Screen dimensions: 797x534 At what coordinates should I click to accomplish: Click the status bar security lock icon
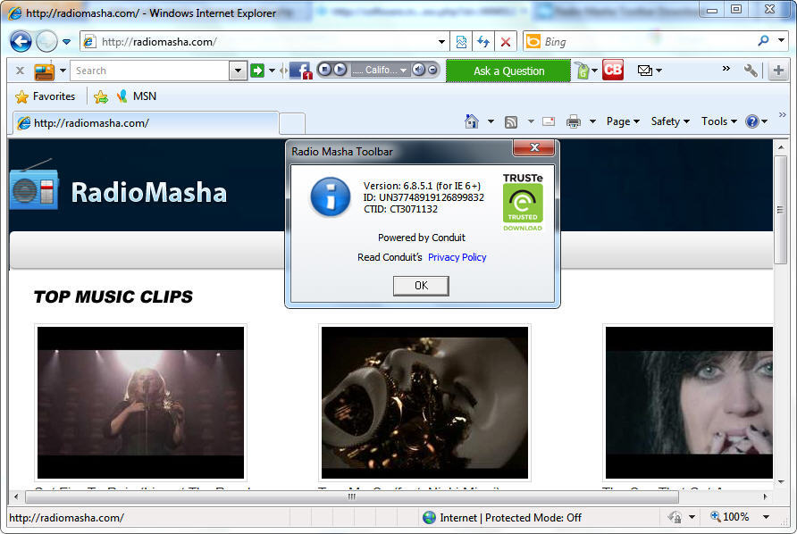[675, 517]
